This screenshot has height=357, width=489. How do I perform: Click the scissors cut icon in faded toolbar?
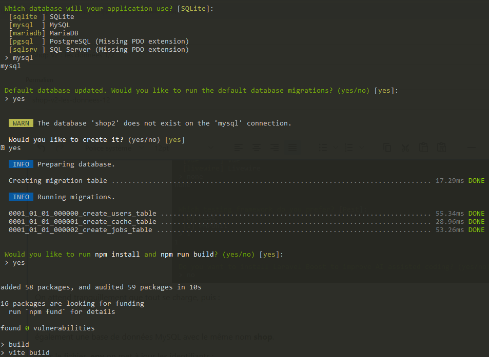pyautogui.click(x=405, y=148)
